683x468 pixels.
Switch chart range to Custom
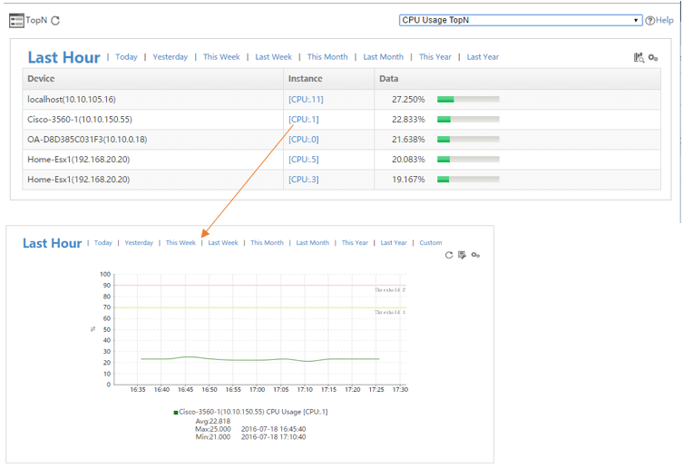pyautogui.click(x=431, y=243)
